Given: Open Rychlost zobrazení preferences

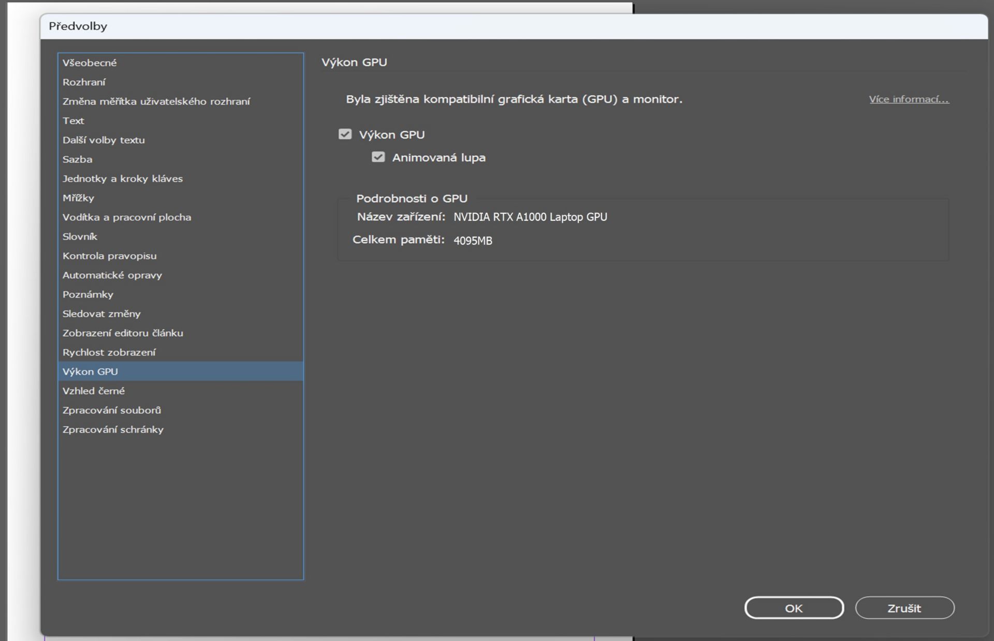Looking at the screenshot, I should tap(109, 352).
